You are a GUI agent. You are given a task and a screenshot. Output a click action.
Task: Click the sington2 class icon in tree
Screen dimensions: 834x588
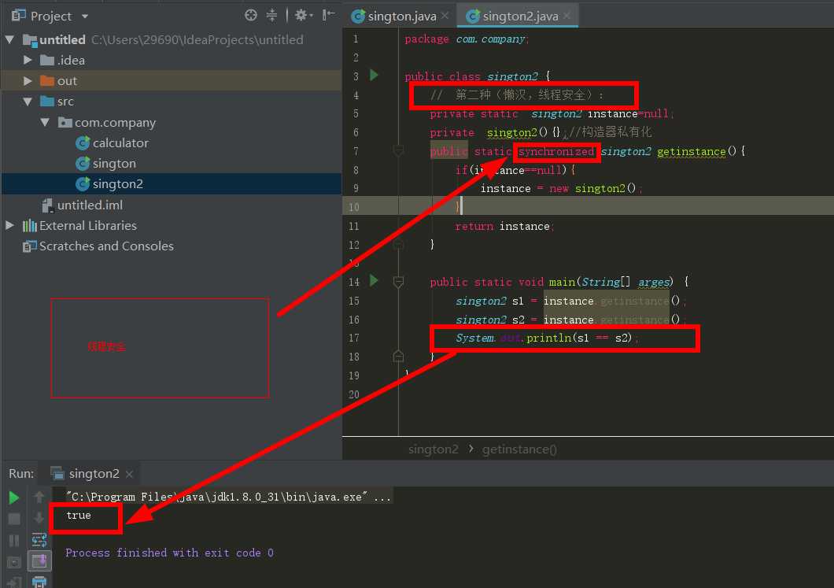[83, 184]
